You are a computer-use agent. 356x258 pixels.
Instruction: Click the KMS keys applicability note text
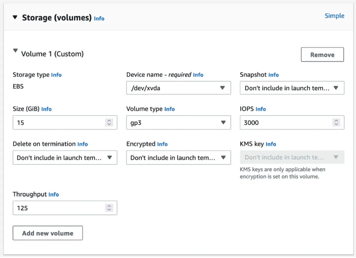click(x=282, y=173)
